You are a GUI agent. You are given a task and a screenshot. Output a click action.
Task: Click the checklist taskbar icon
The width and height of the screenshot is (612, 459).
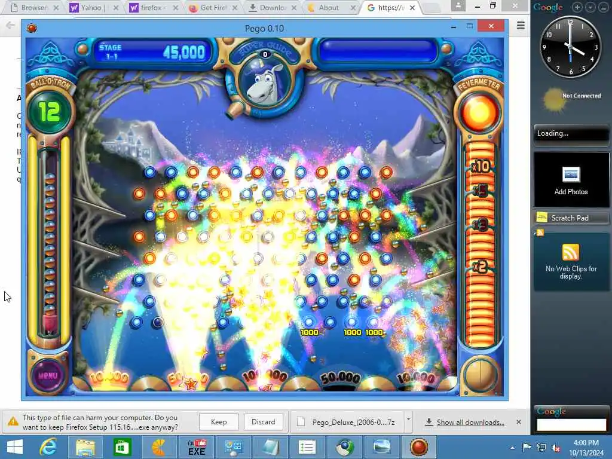[x=307, y=447]
